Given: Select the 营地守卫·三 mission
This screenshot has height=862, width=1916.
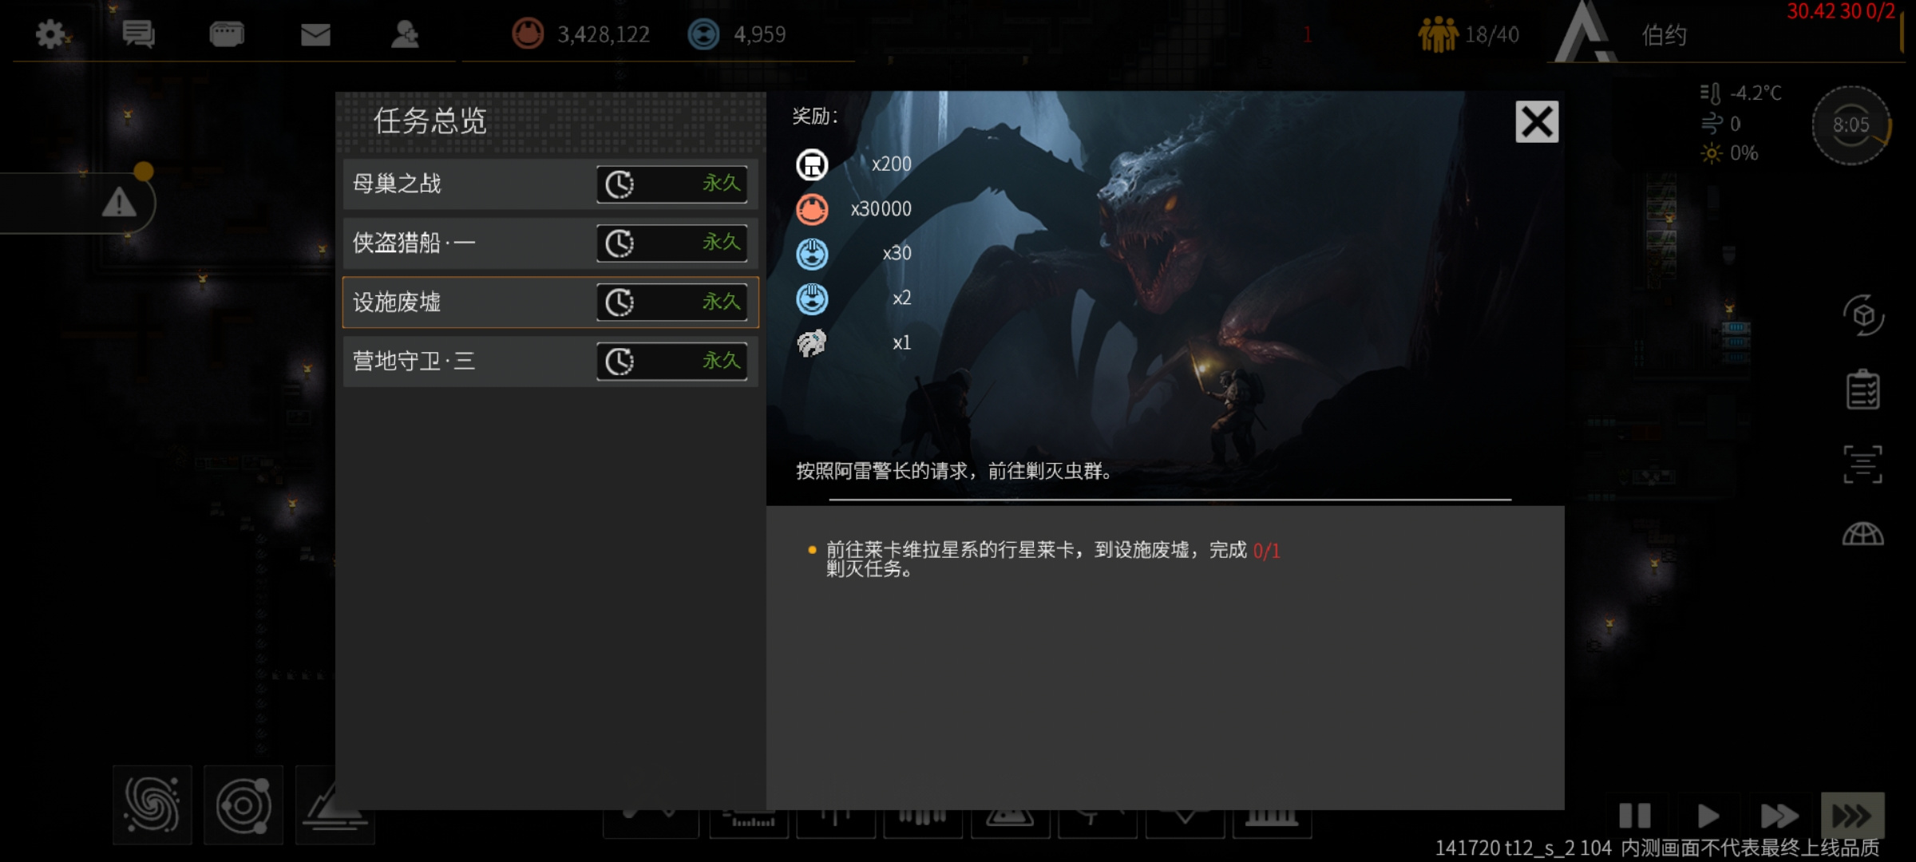Looking at the screenshot, I should pos(550,361).
